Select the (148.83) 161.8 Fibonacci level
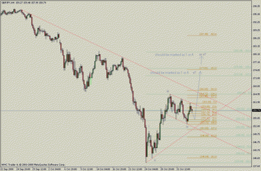 [208, 136]
